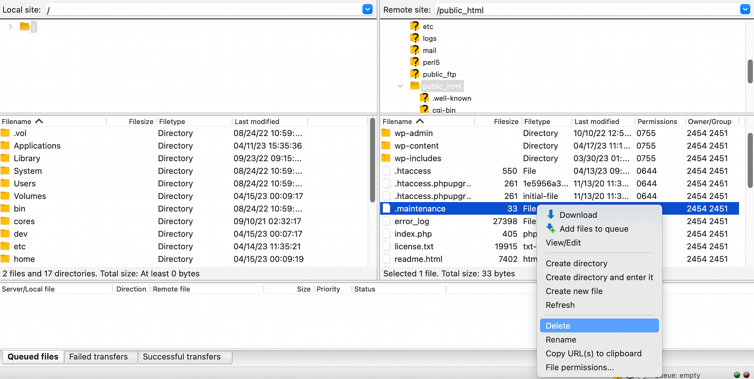
Task: Select Delete from the context menu
Action: 558,326
